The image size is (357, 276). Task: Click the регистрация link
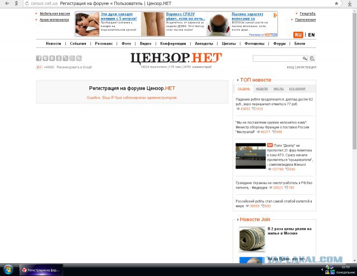click(306, 67)
